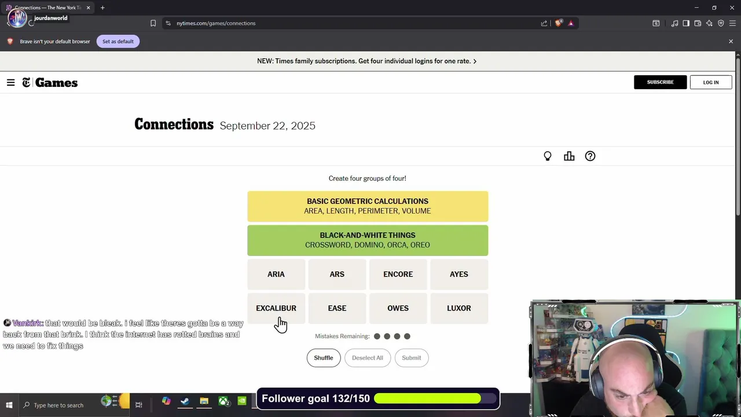Click the NYT Games logo
The width and height of the screenshot is (741, 417).
[50, 83]
